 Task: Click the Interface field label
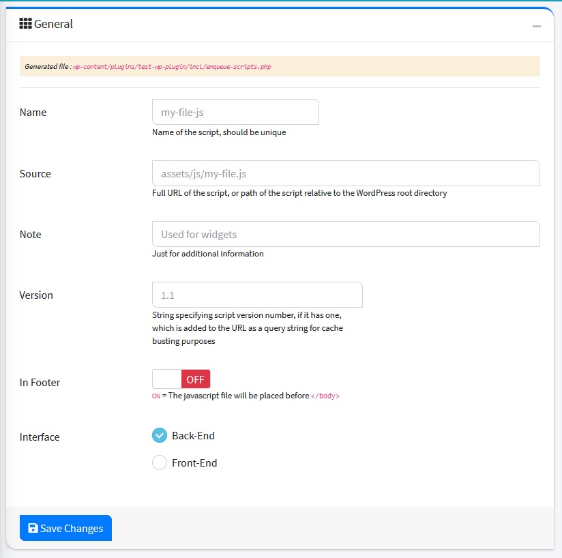40,437
